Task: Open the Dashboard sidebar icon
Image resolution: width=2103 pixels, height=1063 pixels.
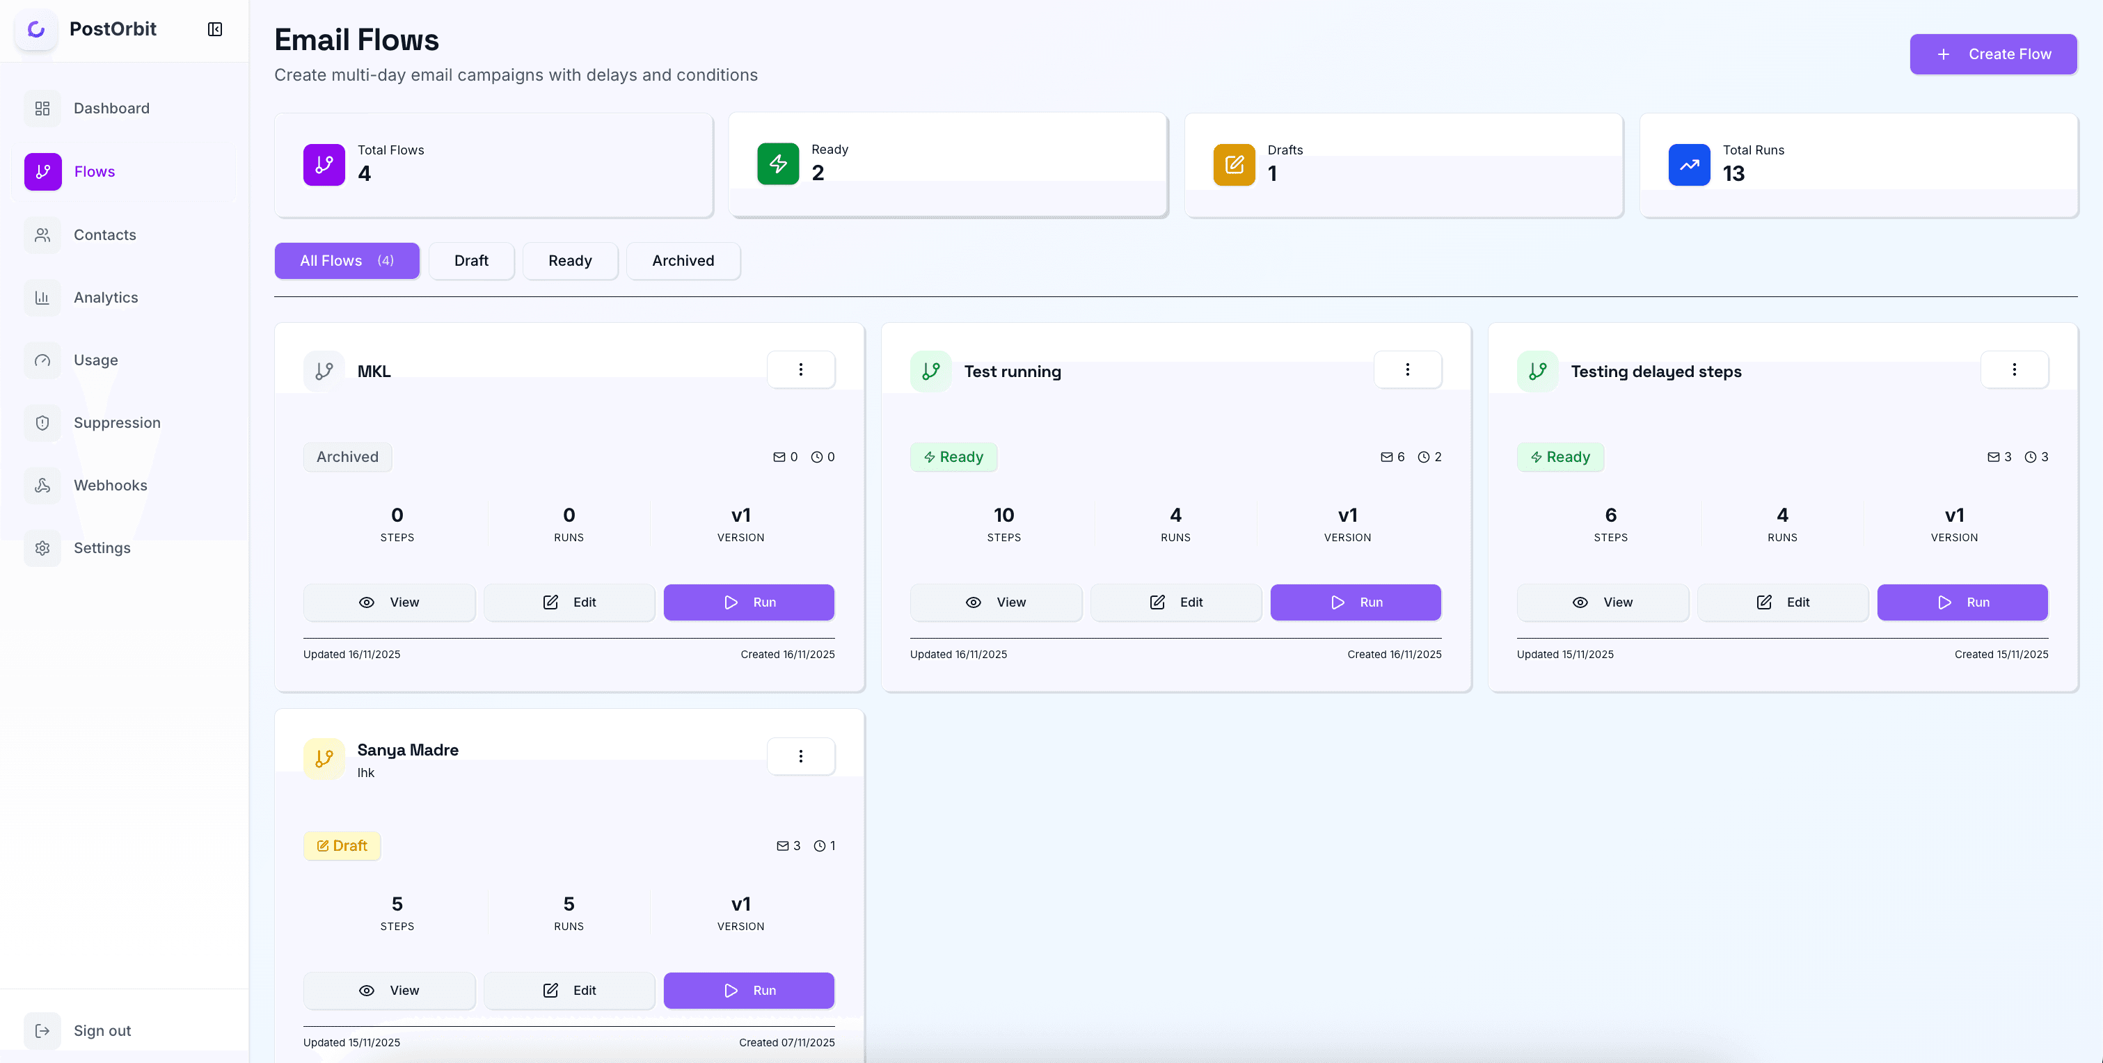Action: pos(42,109)
